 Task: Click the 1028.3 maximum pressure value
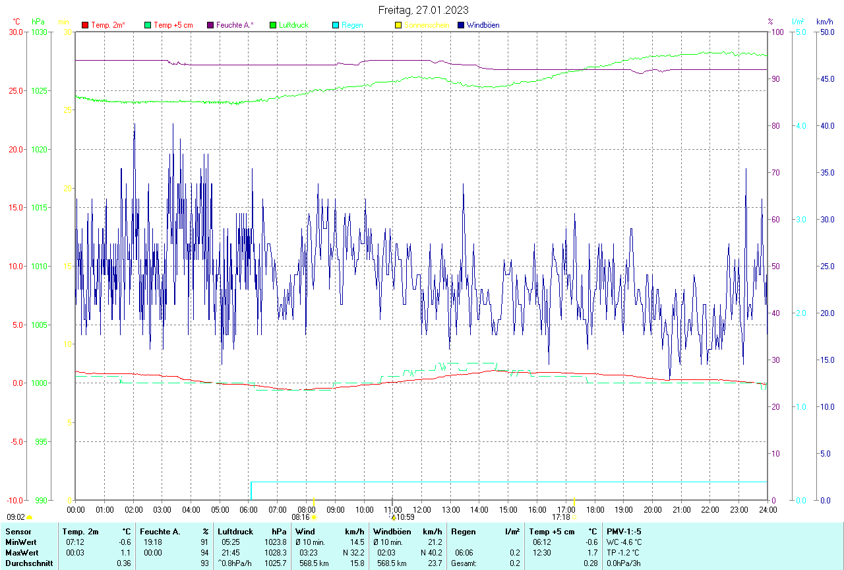pyautogui.click(x=275, y=553)
